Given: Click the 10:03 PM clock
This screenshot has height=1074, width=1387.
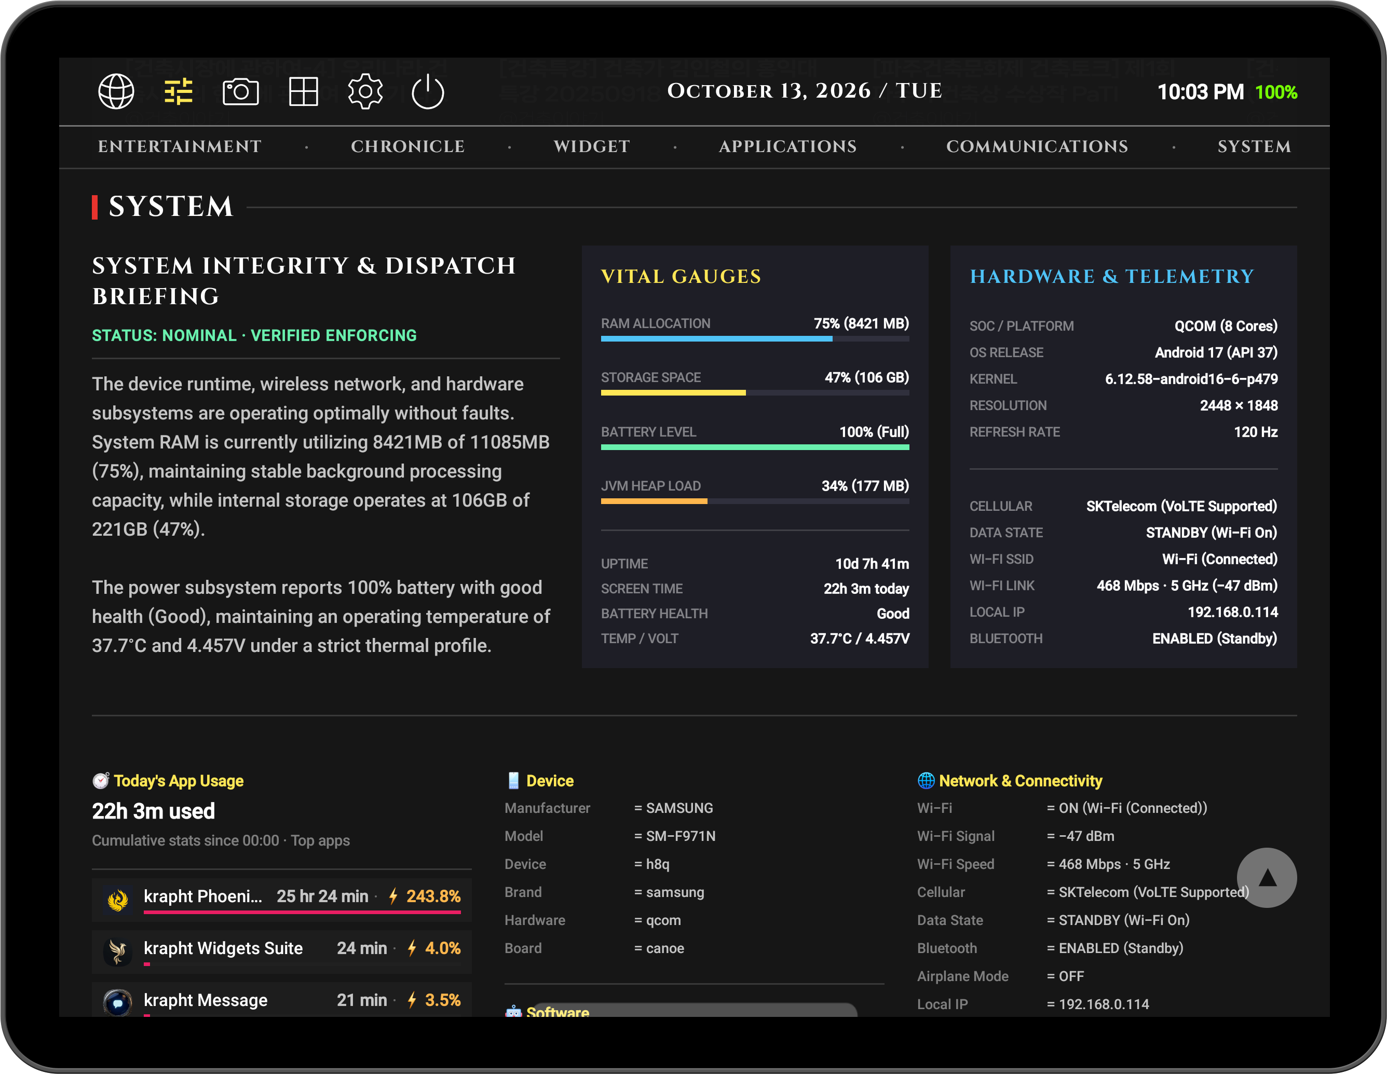Looking at the screenshot, I should click(x=1200, y=92).
